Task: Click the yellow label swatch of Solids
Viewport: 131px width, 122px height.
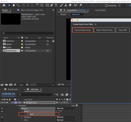Action: (22, 47)
